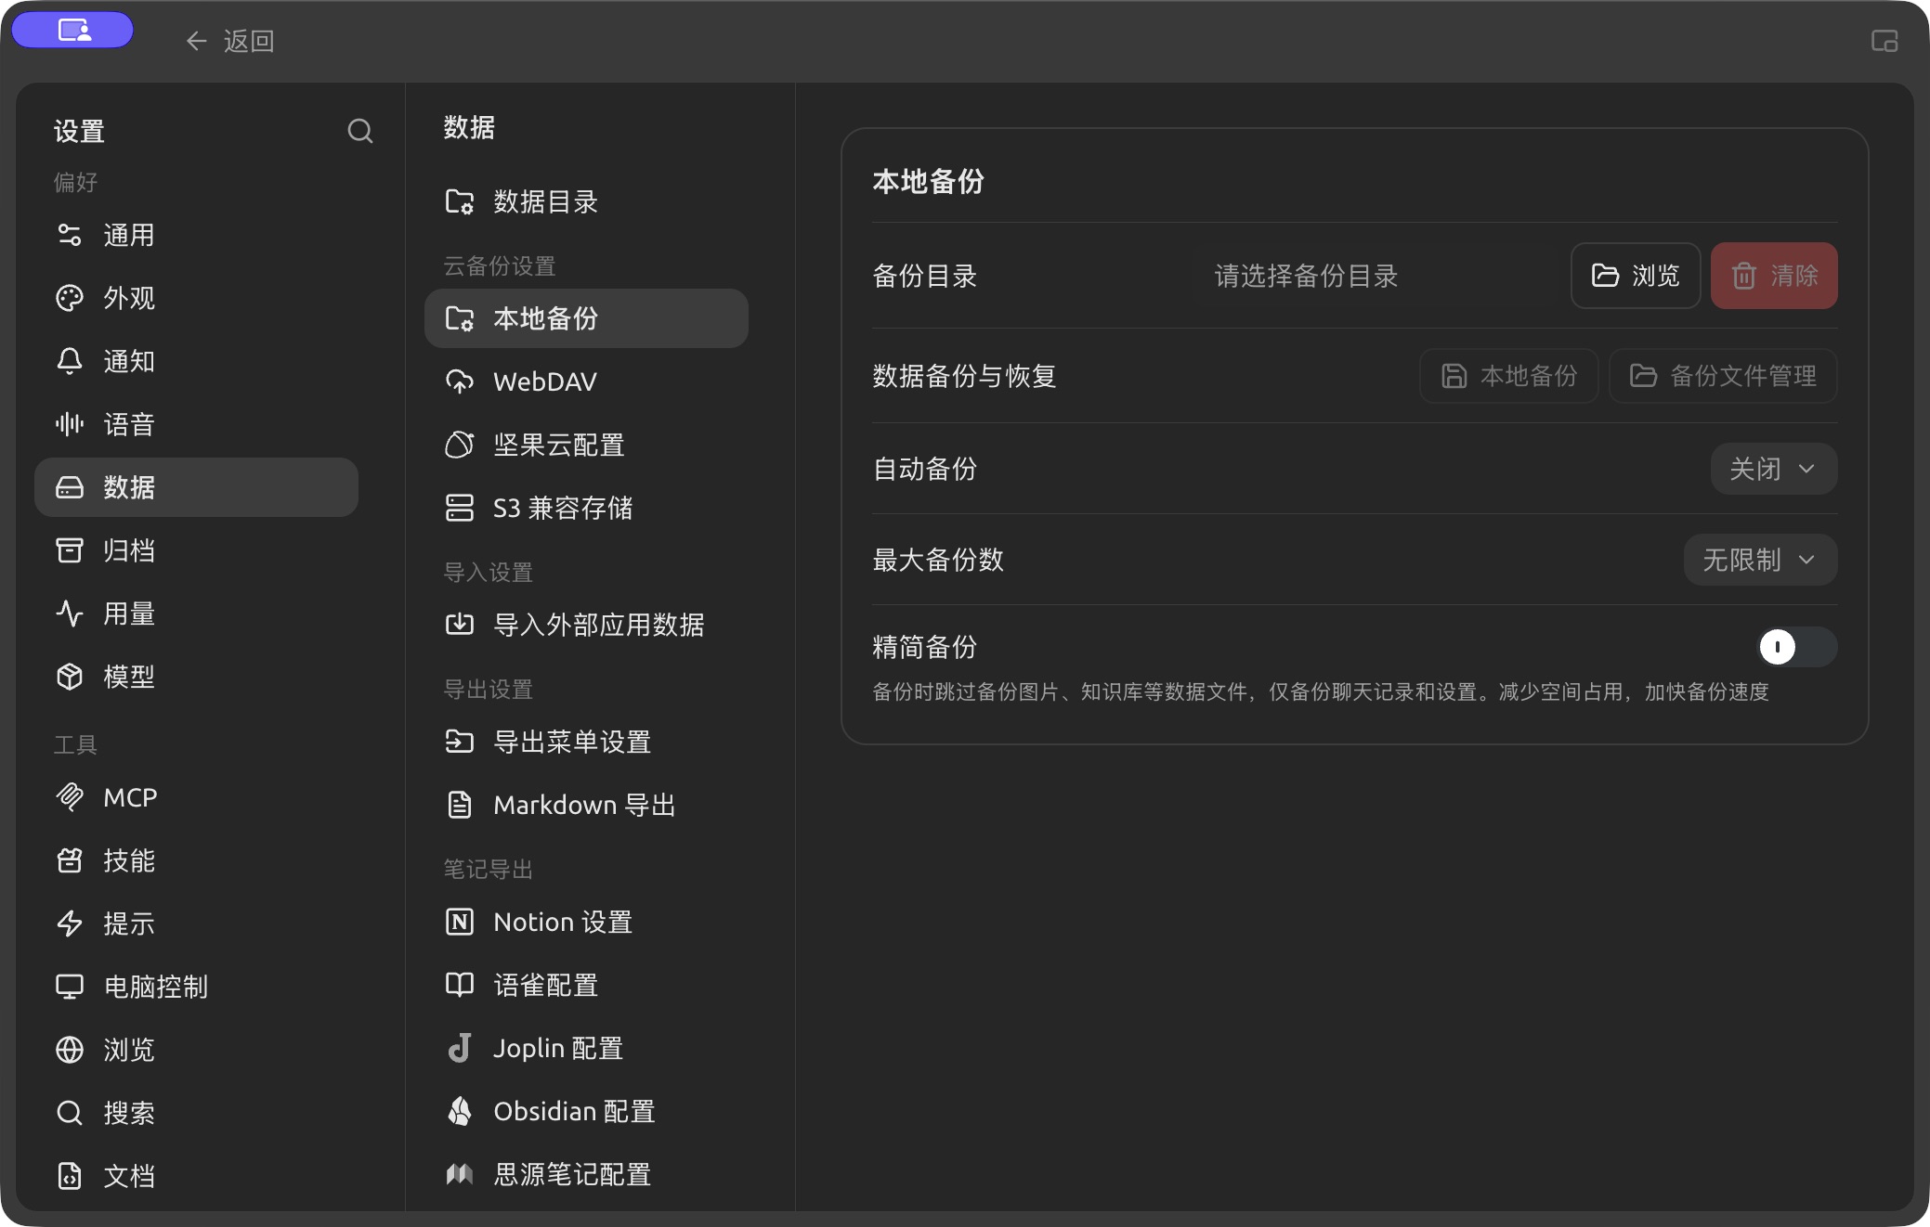Click the 备份文件管理 button

tap(1723, 376)
